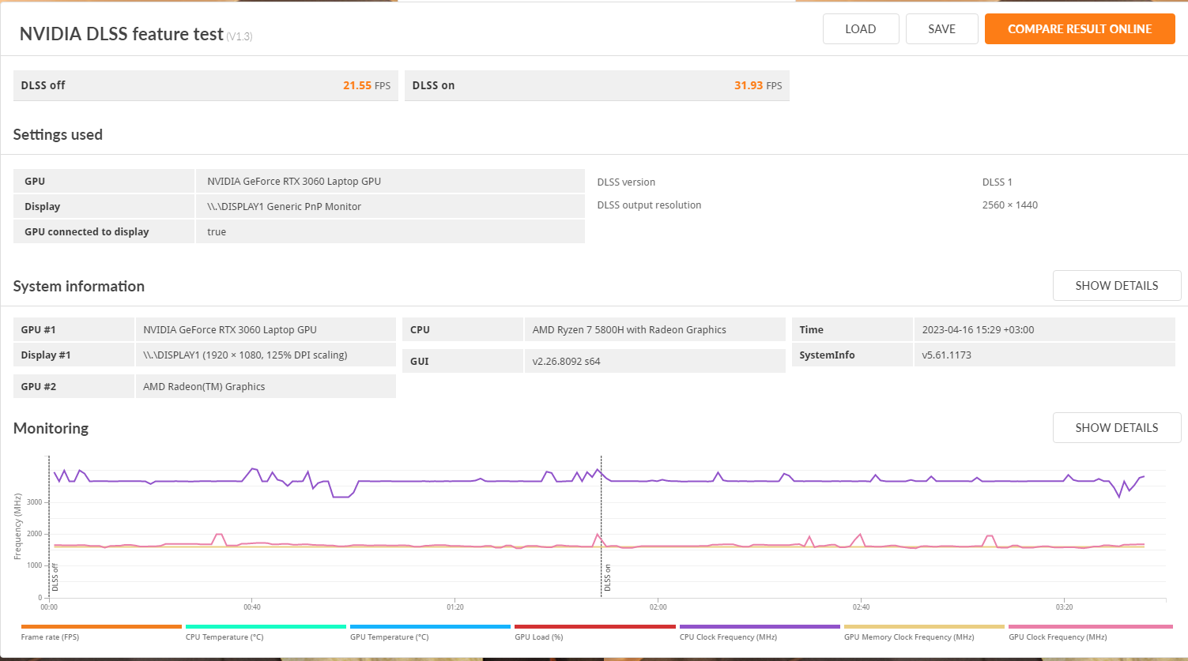Expand Monitoring with Show Details
This screenshot has width=1188, height=661.
click(1116, 428)
